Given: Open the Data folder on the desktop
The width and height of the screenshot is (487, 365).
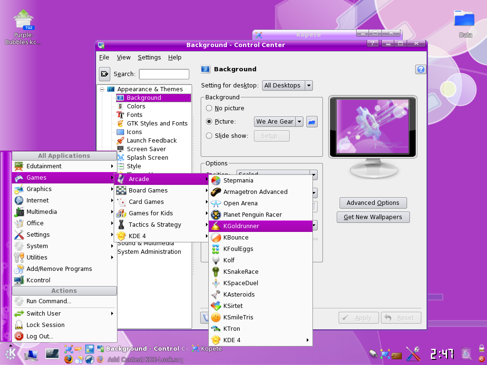Looking at the screenshot, I should [x=465, y=24].
